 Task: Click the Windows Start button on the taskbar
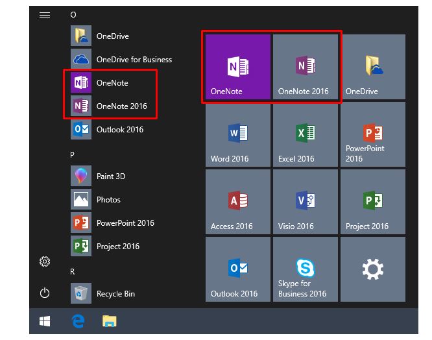45,321
